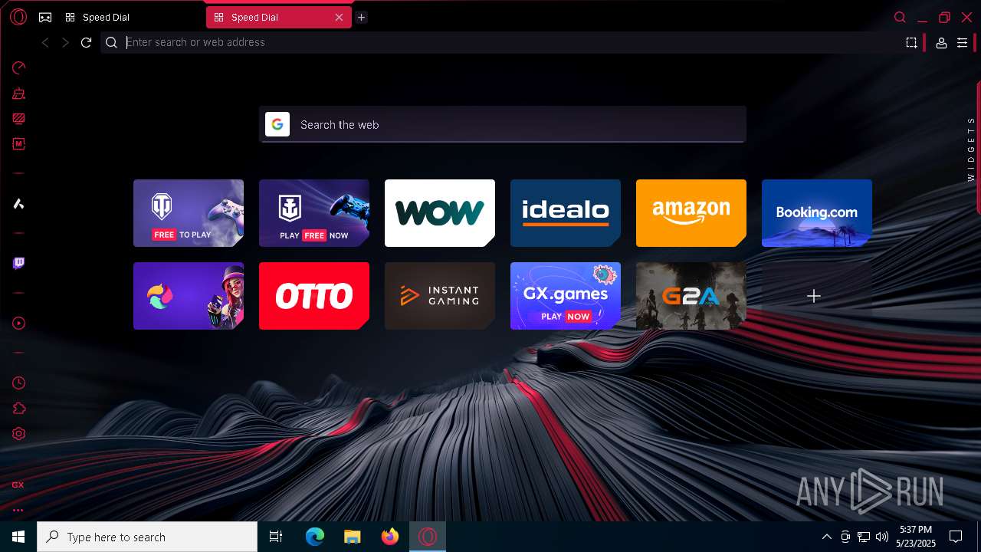Image resolution: width=981 pixels, height=552 pixels.
Task: Open the Player icon in sidebar
Action: click(18, 324)
